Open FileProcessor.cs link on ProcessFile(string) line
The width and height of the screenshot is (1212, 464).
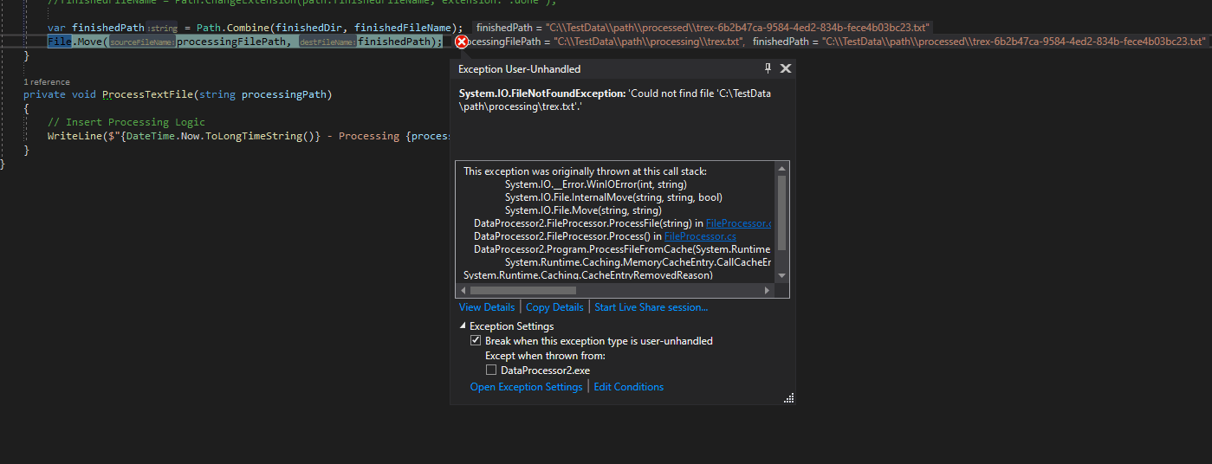pyautogui.click(x=738, y=223)
